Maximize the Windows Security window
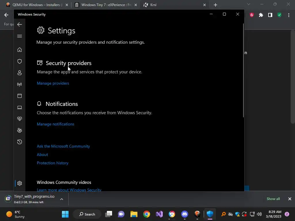Image resolution: width=295 pixels, height=221 pixels. tap(224, 14)
